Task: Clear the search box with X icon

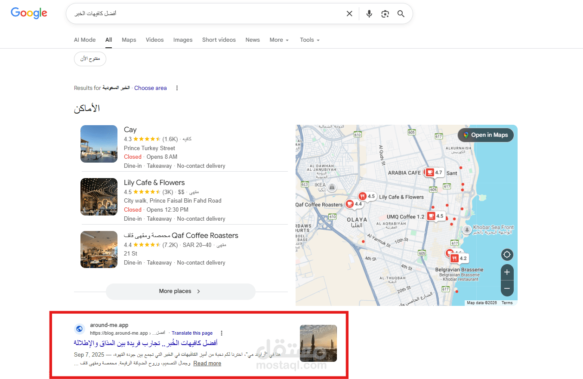Action: (x=349, y=14)
